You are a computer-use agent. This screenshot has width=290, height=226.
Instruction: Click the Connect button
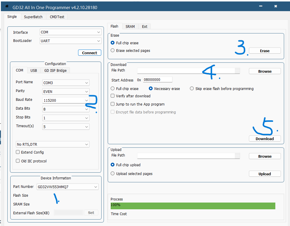click(x=90, y=53)
